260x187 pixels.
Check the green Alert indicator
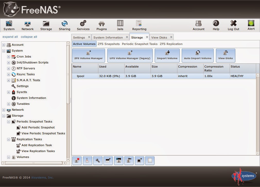click(251, 25)
